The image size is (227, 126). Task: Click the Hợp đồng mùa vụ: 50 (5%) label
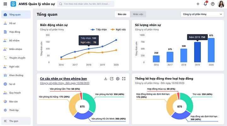tap(161, 89)
